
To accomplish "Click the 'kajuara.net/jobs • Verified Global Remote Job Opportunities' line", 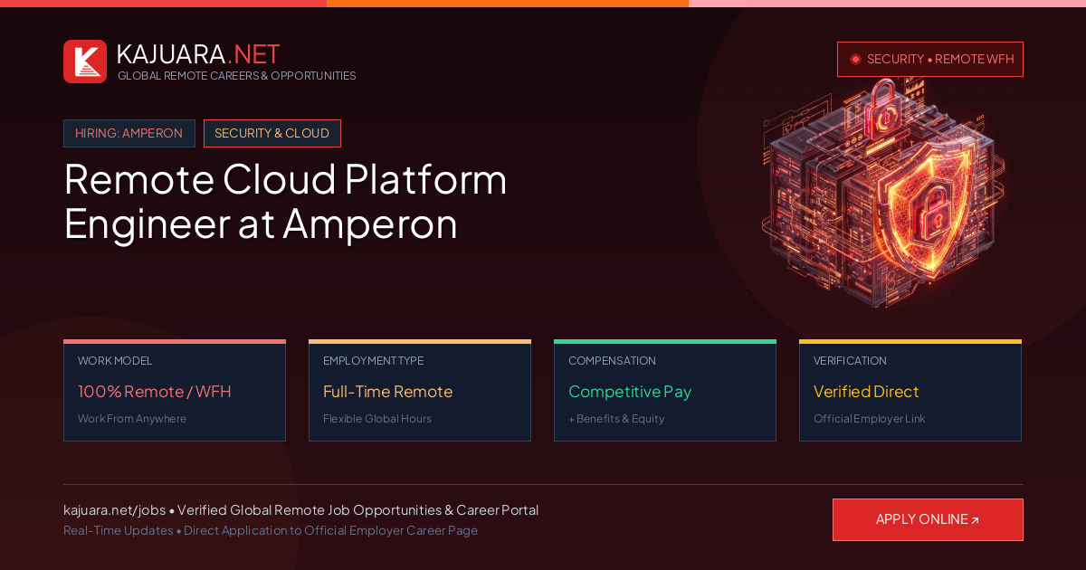I will [300, 510].
